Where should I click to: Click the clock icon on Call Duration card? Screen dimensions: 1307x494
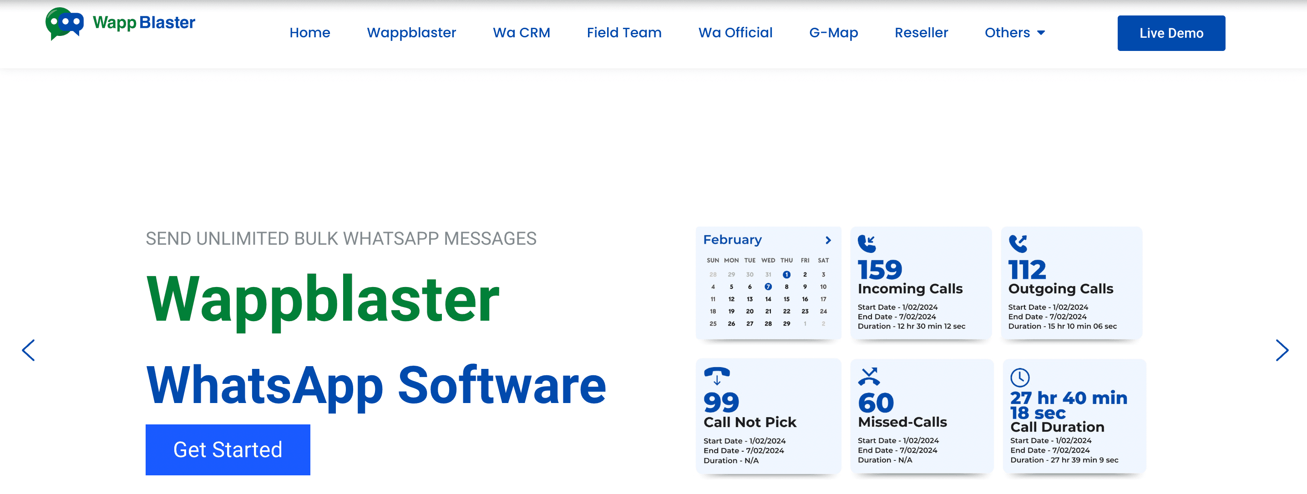(x=1020, y=378)
